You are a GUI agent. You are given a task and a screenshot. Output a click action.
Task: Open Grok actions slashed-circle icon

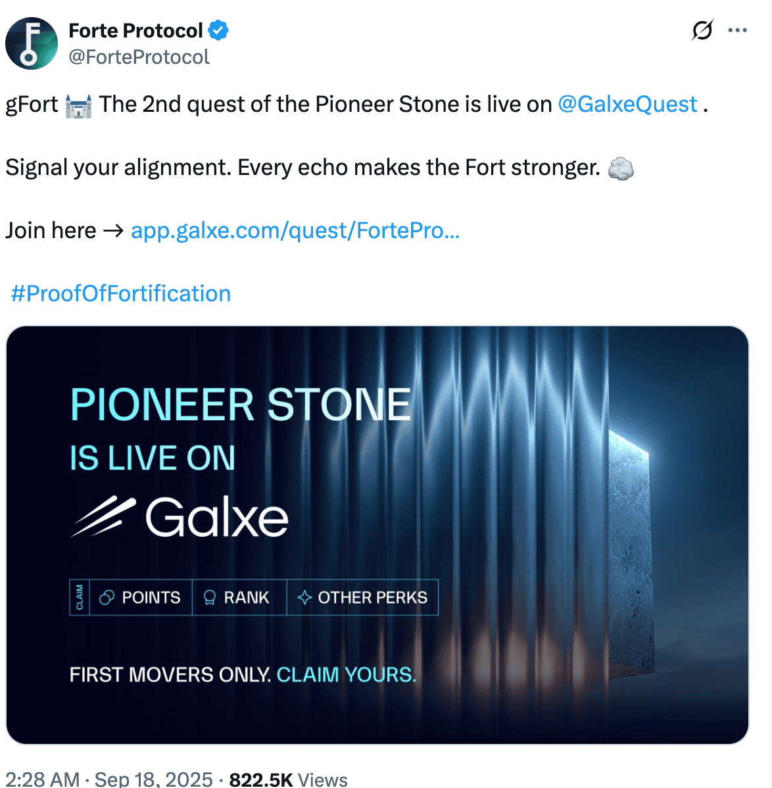[x=702, y=30]
